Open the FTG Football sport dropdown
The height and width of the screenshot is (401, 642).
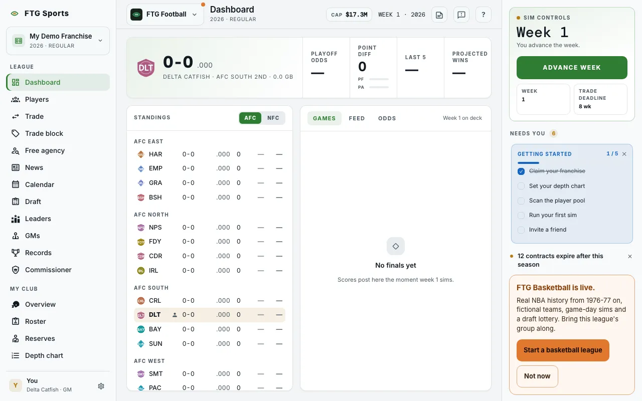pyautogui.click(x=165, y=15)
